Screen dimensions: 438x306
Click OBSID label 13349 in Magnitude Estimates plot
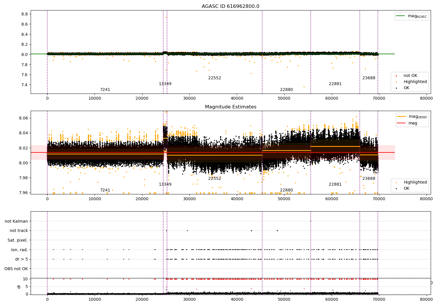point(165,184)
